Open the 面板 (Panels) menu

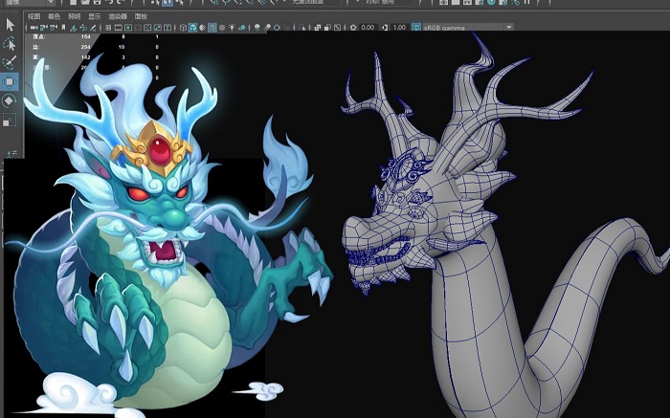(142, 16)
